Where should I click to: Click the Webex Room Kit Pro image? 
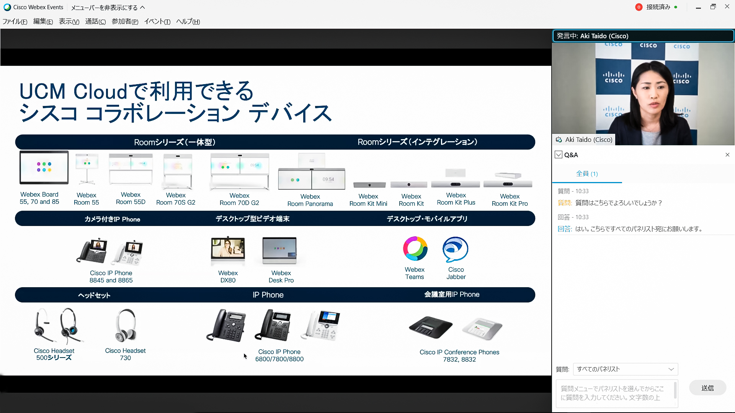(x=508, y=180)
